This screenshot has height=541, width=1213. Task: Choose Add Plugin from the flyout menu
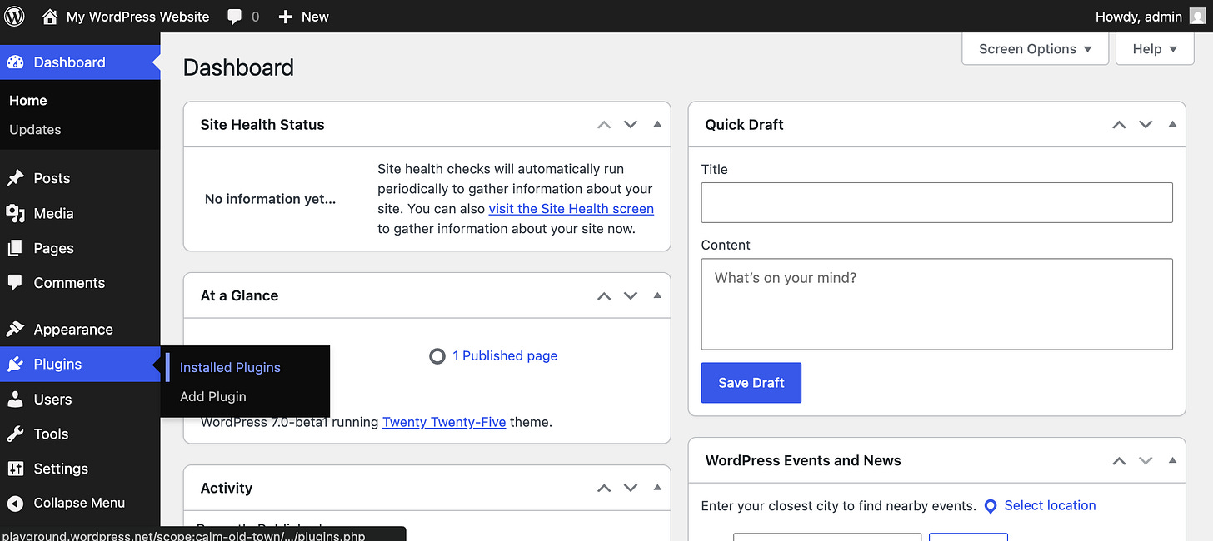click(212, 396)
